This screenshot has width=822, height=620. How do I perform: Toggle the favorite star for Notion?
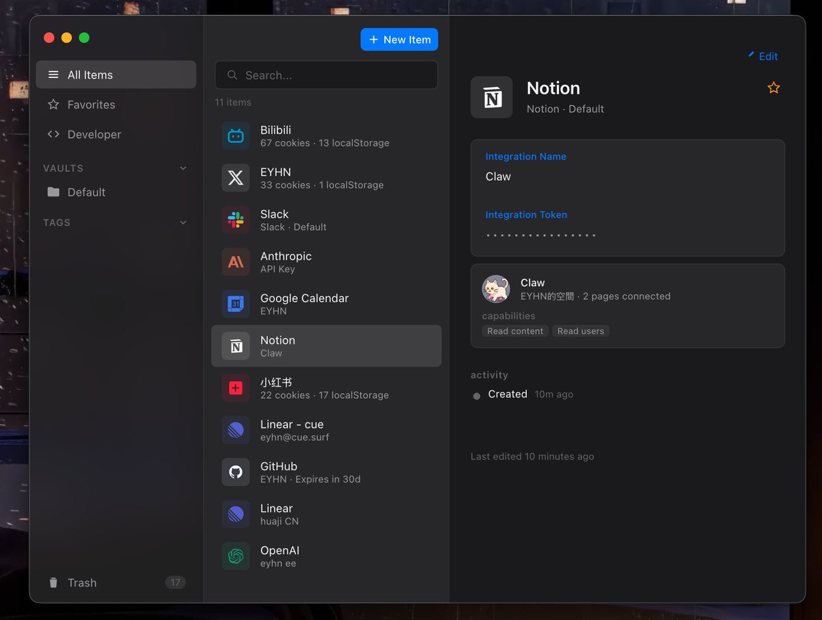[x=773, y=88]
